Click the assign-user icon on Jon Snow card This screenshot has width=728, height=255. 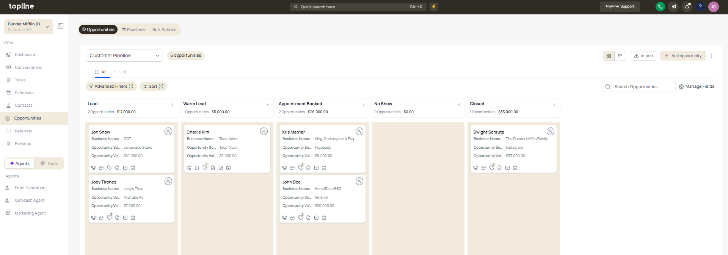point(168,131)
